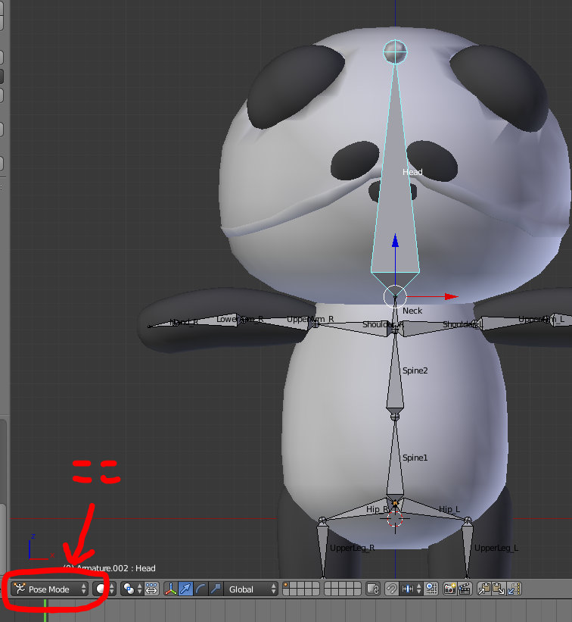
Task: Click the Neck bone label
Action: (412, 311)
